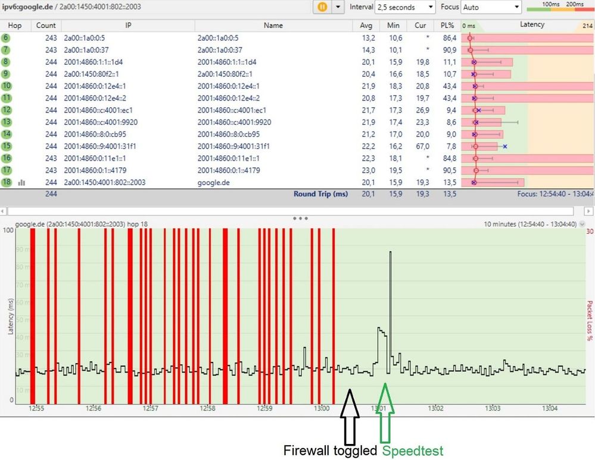Select the hop 15 green circle
The height and width of the screenshot is (460, 595).
(6, 146)
